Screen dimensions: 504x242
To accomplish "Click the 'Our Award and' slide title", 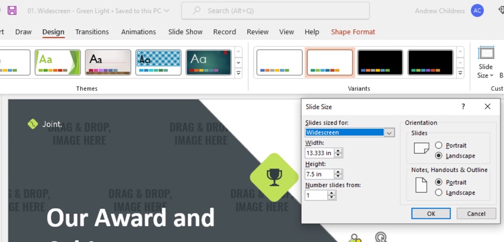I will pos(130,218).
